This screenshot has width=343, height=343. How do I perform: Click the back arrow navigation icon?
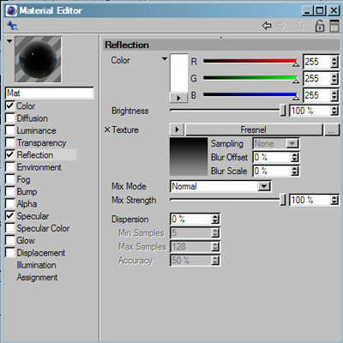click(267, 26)
